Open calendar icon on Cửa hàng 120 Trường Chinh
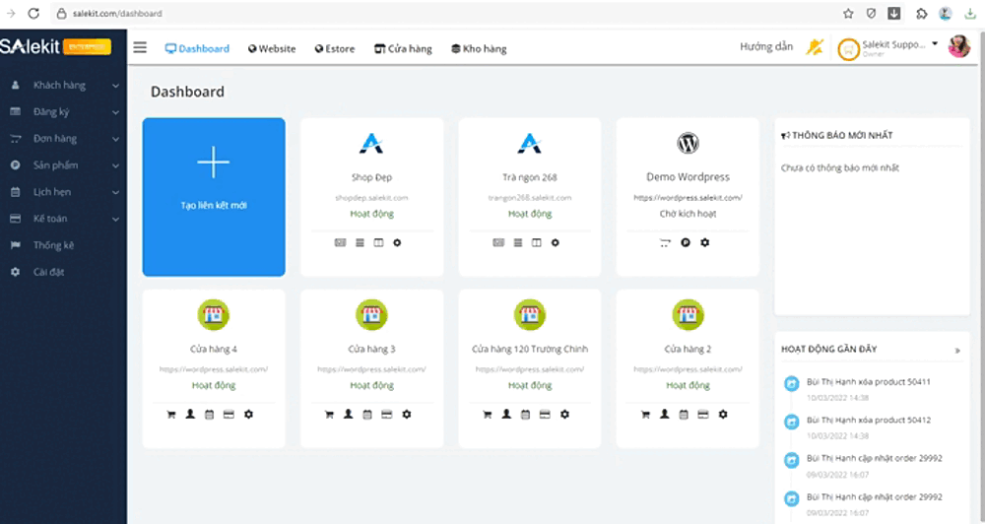Image resolution: width=985 pixels, height=524 pixels. point(525,415)
